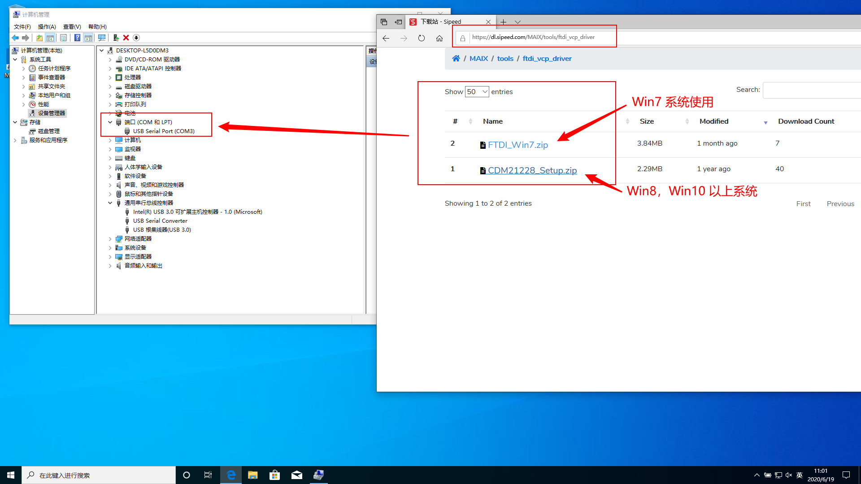Open the 操作(A) menu
The height and width of the screenshot is (484, 861).
tap(47, 27)
